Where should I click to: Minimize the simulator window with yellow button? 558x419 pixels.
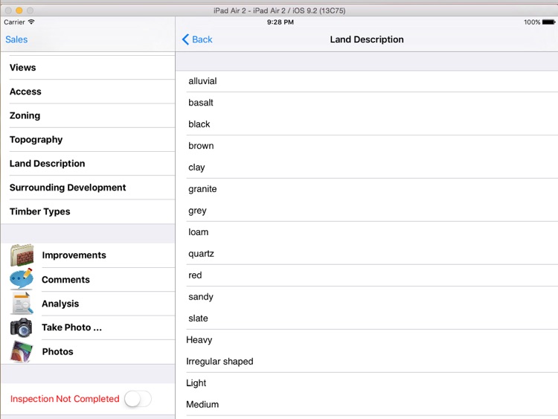(19, 10)
